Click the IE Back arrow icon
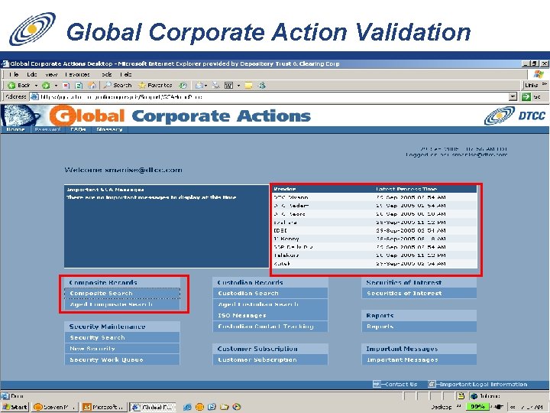The height and width of the screenshot is (413, 550). pos(11,86)
